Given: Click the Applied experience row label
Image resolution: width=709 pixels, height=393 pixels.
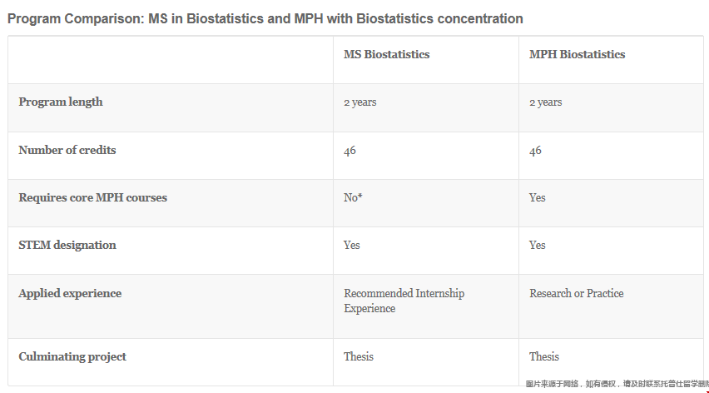Looking at the screenshot, I should click(70, 294).
